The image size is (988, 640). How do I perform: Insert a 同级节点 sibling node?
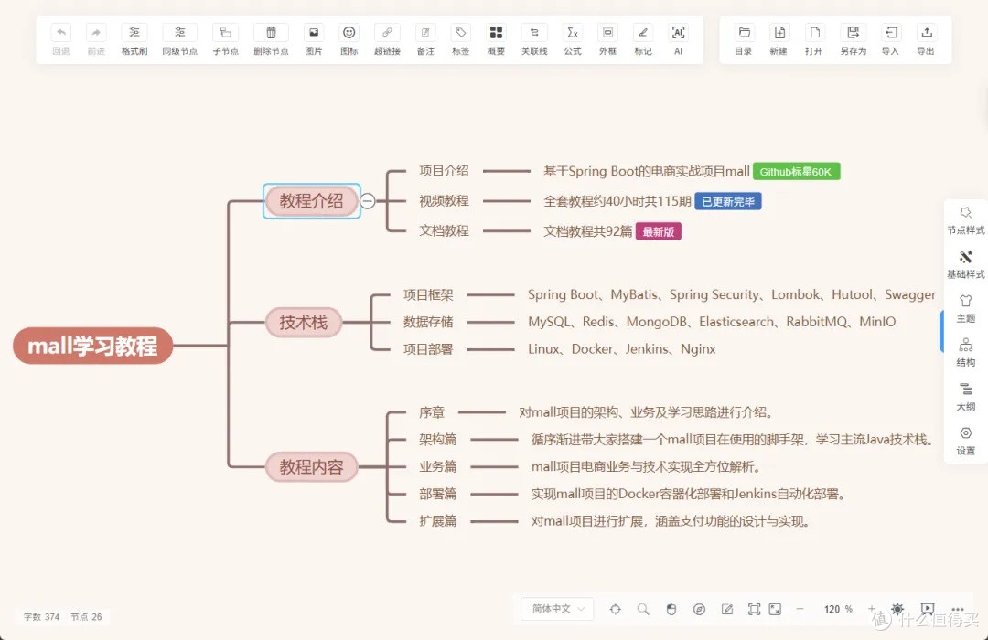180,33
